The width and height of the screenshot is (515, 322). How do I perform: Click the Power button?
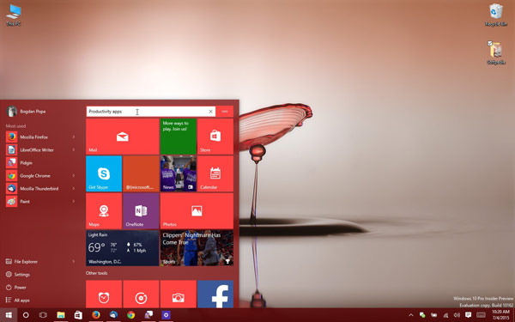15,287
